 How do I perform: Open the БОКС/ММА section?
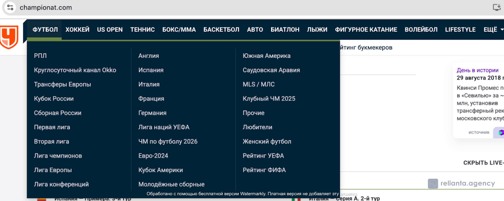tap(179, 30)
